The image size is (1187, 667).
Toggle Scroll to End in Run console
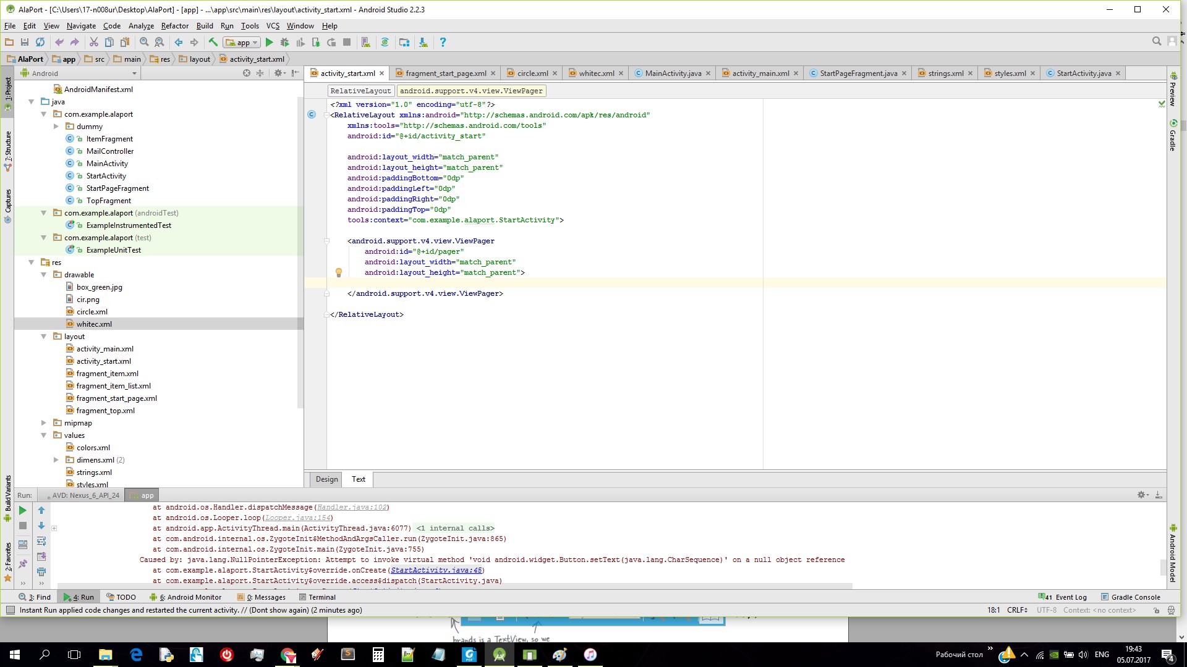(x=41, y=556)
